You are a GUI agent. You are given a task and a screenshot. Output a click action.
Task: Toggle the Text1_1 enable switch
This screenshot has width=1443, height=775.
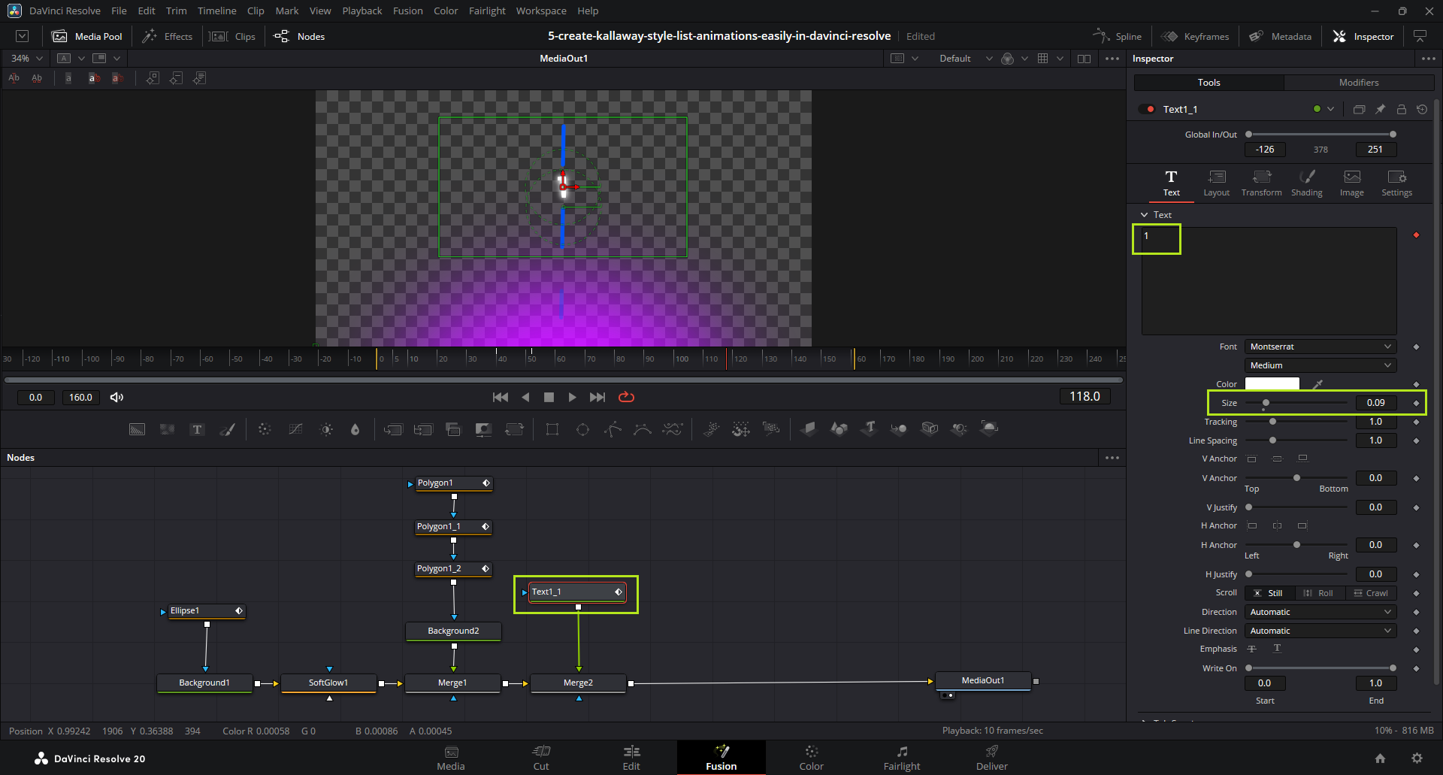point(1147,109)
